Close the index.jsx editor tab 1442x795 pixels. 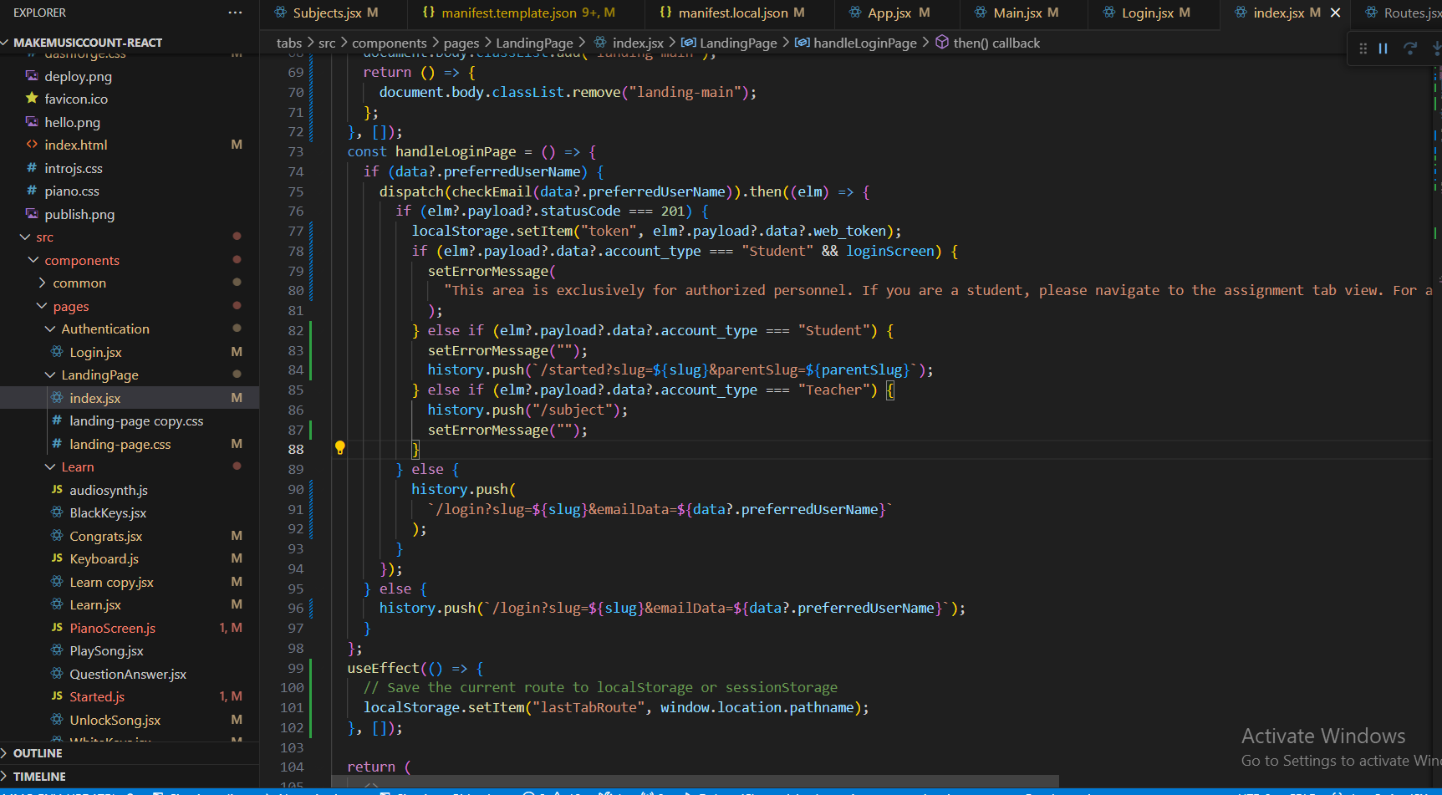(x=1335, y=12)
